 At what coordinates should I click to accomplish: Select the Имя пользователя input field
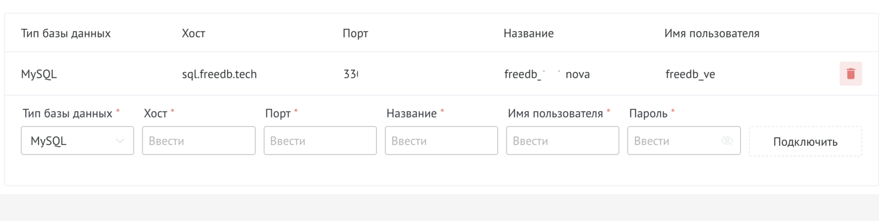562,141
